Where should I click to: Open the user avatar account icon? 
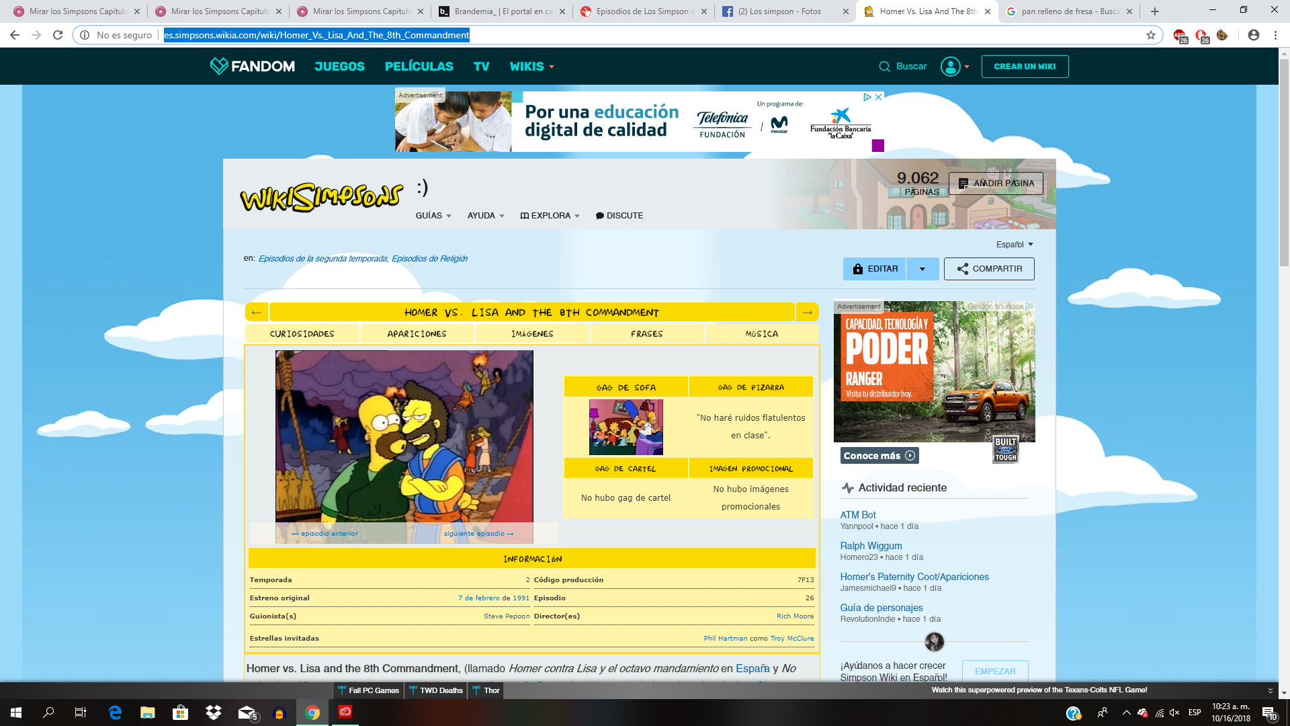[x=950, y=67]
